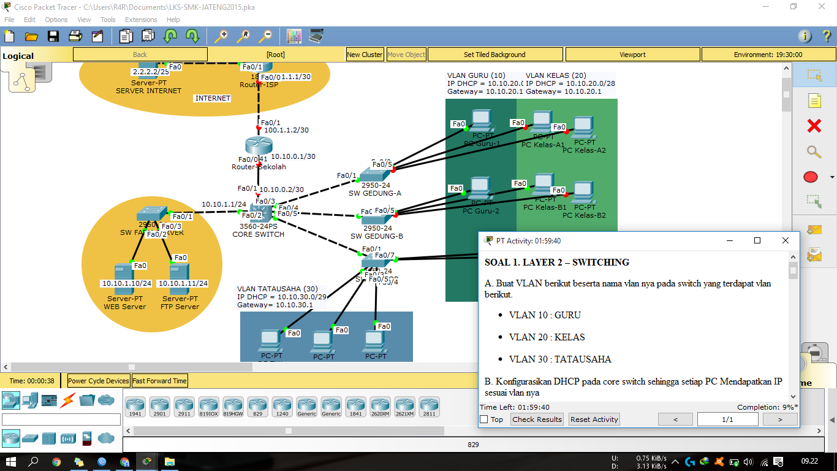
Task: Pick the 2911 router device
Action: pos(184,407)
